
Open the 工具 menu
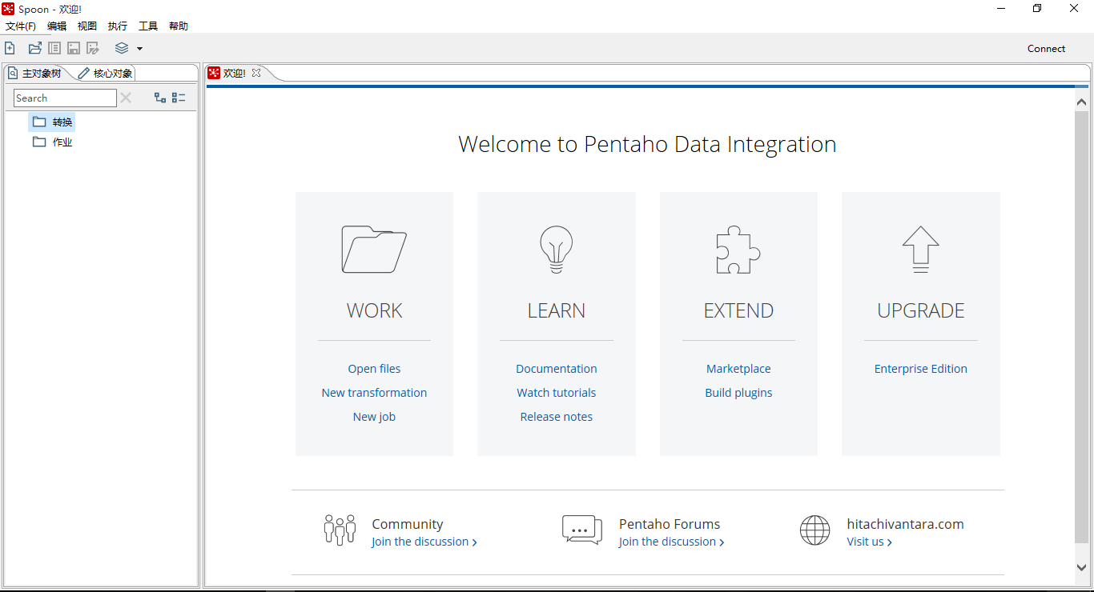(x=148, y=26)
